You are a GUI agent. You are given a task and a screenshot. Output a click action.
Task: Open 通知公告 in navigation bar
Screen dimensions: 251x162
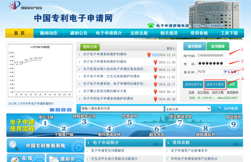pyautogui.click(x=79, y=33)
